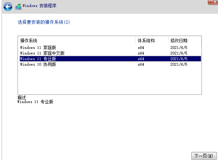218x160 pixels.
Task: Click the 下一页(N) button
Action: point(204,156)
